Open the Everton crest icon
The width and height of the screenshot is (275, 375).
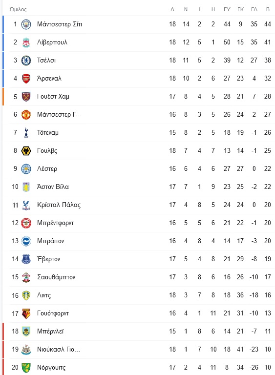click(x=26, y=259)
